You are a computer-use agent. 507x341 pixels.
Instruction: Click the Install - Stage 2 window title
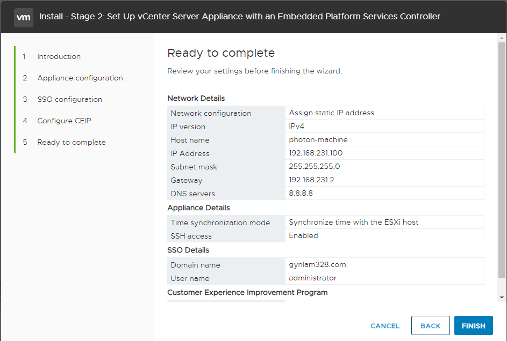(x=240, y=17)
